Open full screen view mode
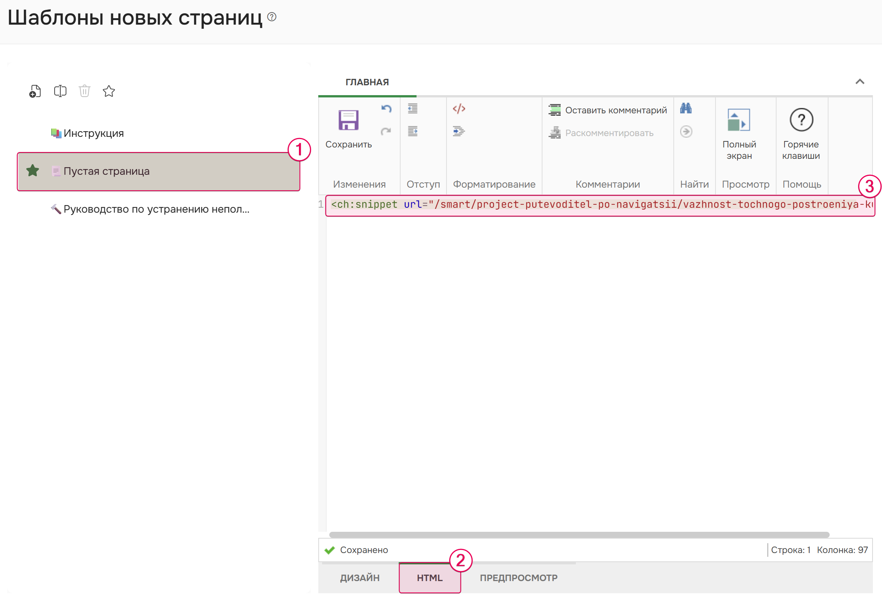Image resolution: width=882 pixels, height=597 pixels. 739,120
